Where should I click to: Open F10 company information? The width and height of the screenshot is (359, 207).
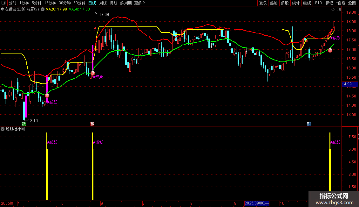point(318,3)
